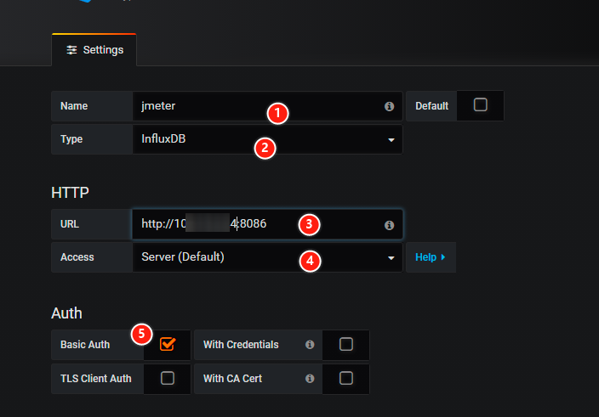This screenshot has height=417, width=599.
Task: Enable the Default data source checkbox
Action: click(x=480, y=105)
